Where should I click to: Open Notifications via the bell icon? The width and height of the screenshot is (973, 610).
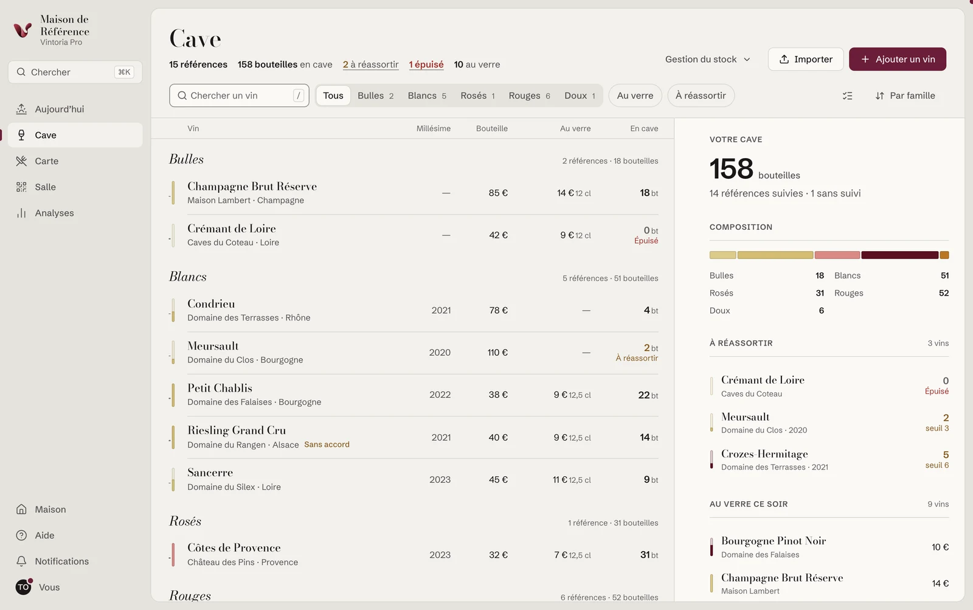21,561
